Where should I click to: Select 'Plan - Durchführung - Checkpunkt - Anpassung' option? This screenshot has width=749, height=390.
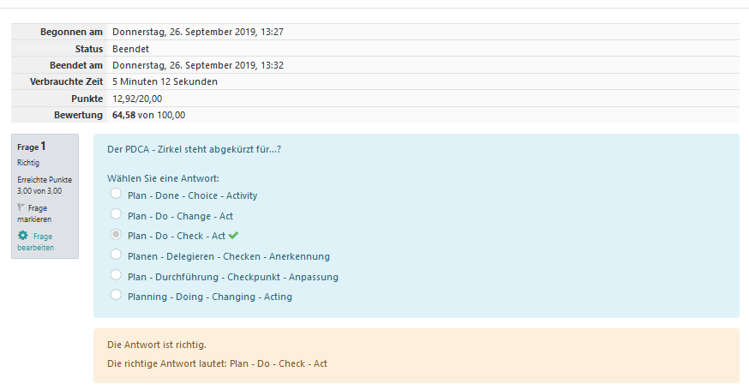coord(116,276)
